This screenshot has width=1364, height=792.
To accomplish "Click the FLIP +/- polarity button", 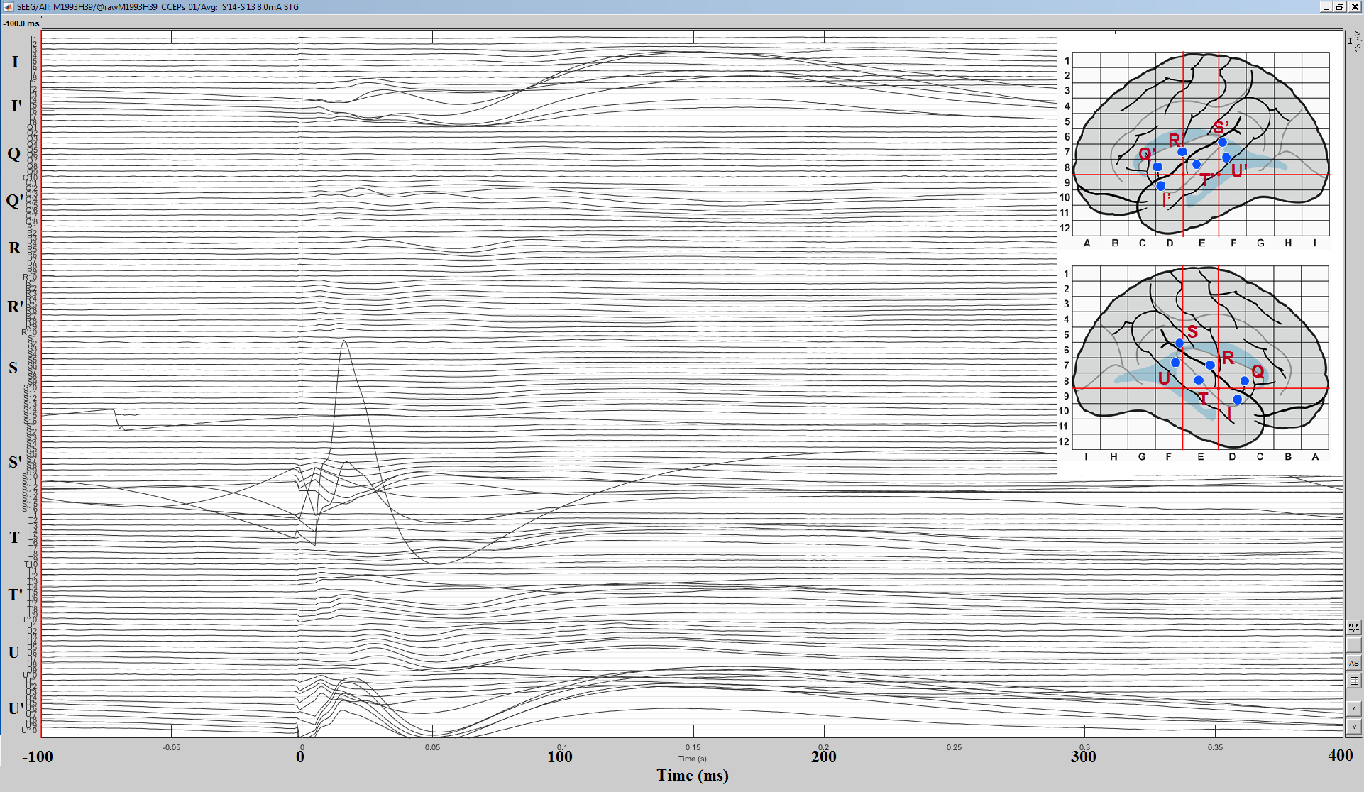I will [1353, 627].
